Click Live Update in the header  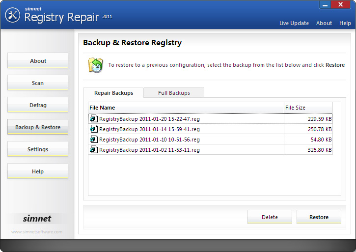coord(294,23)
